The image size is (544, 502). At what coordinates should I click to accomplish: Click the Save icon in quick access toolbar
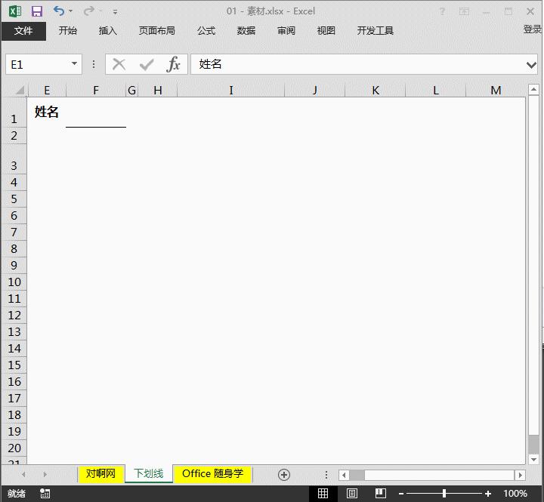[36, 11]
